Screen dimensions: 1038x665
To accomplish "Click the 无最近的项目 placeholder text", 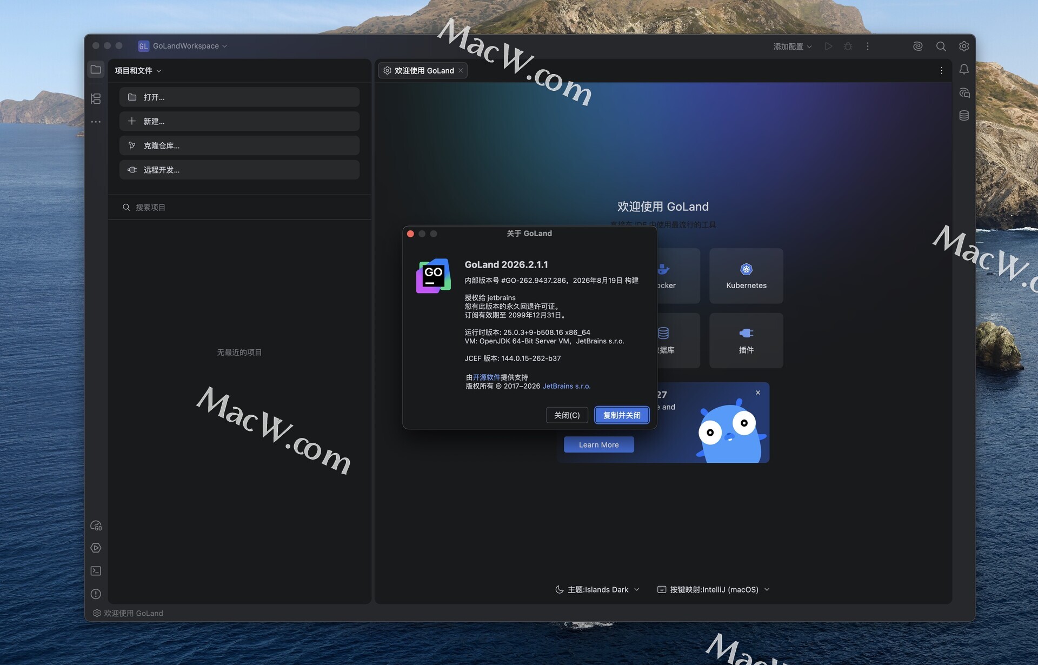I will click(x=239, y=353).
